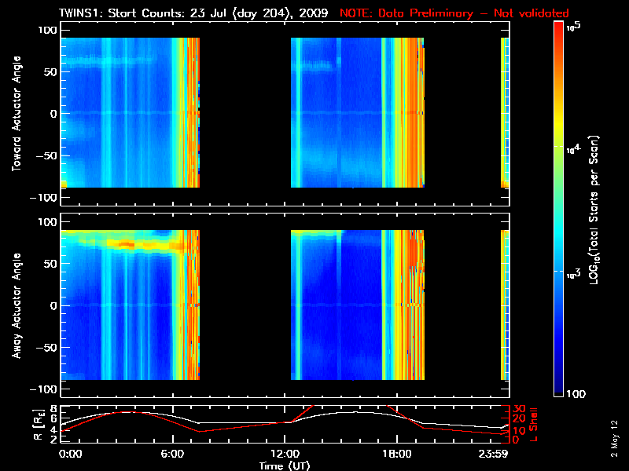Viewport: 629px width, 471px height.
Task: Click the 6:00 time axis label
Action: (x=172, y=454)
